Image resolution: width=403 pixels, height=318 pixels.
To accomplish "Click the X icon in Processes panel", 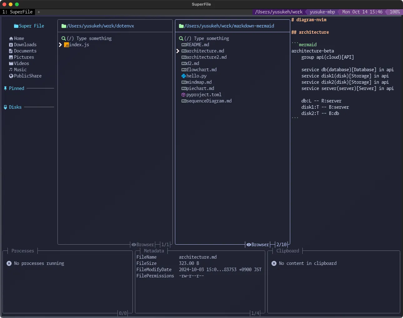I will (x=9, y=263).
